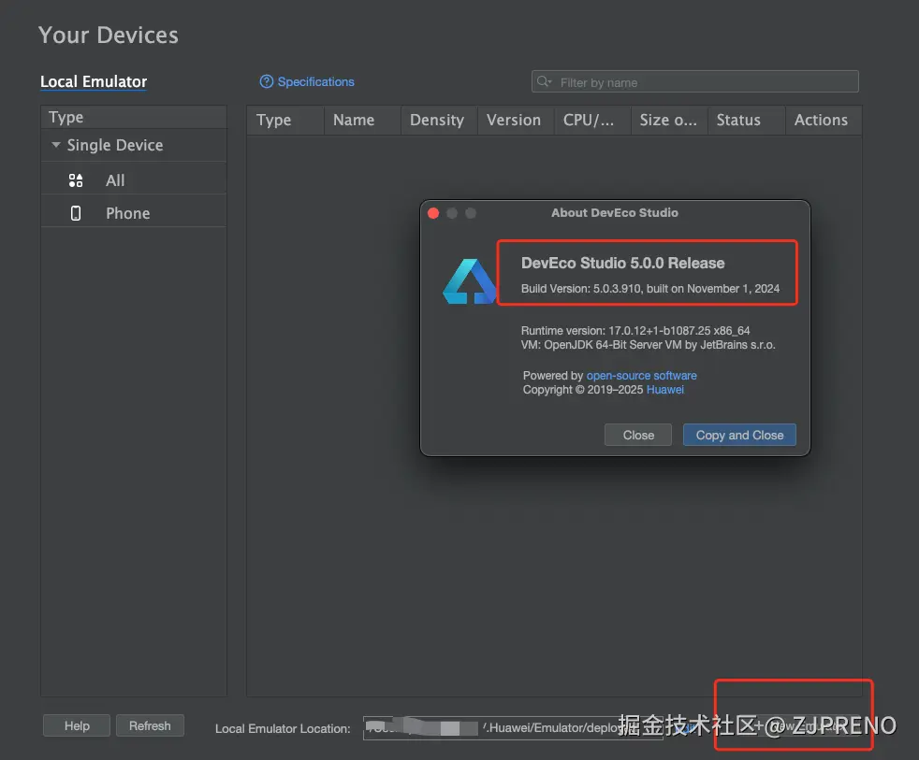Open the Local Emulator tab
The height and width of the screenshot is (760, 919).
coord(94,81)
